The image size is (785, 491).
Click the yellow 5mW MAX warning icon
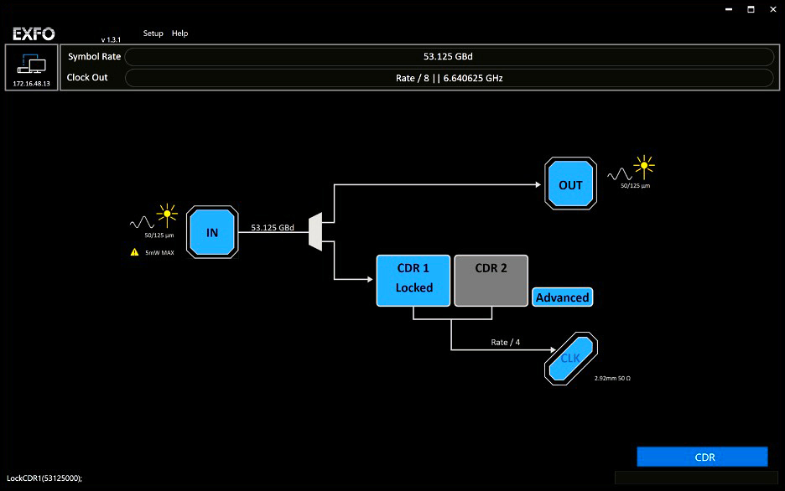tap(135, 252)
